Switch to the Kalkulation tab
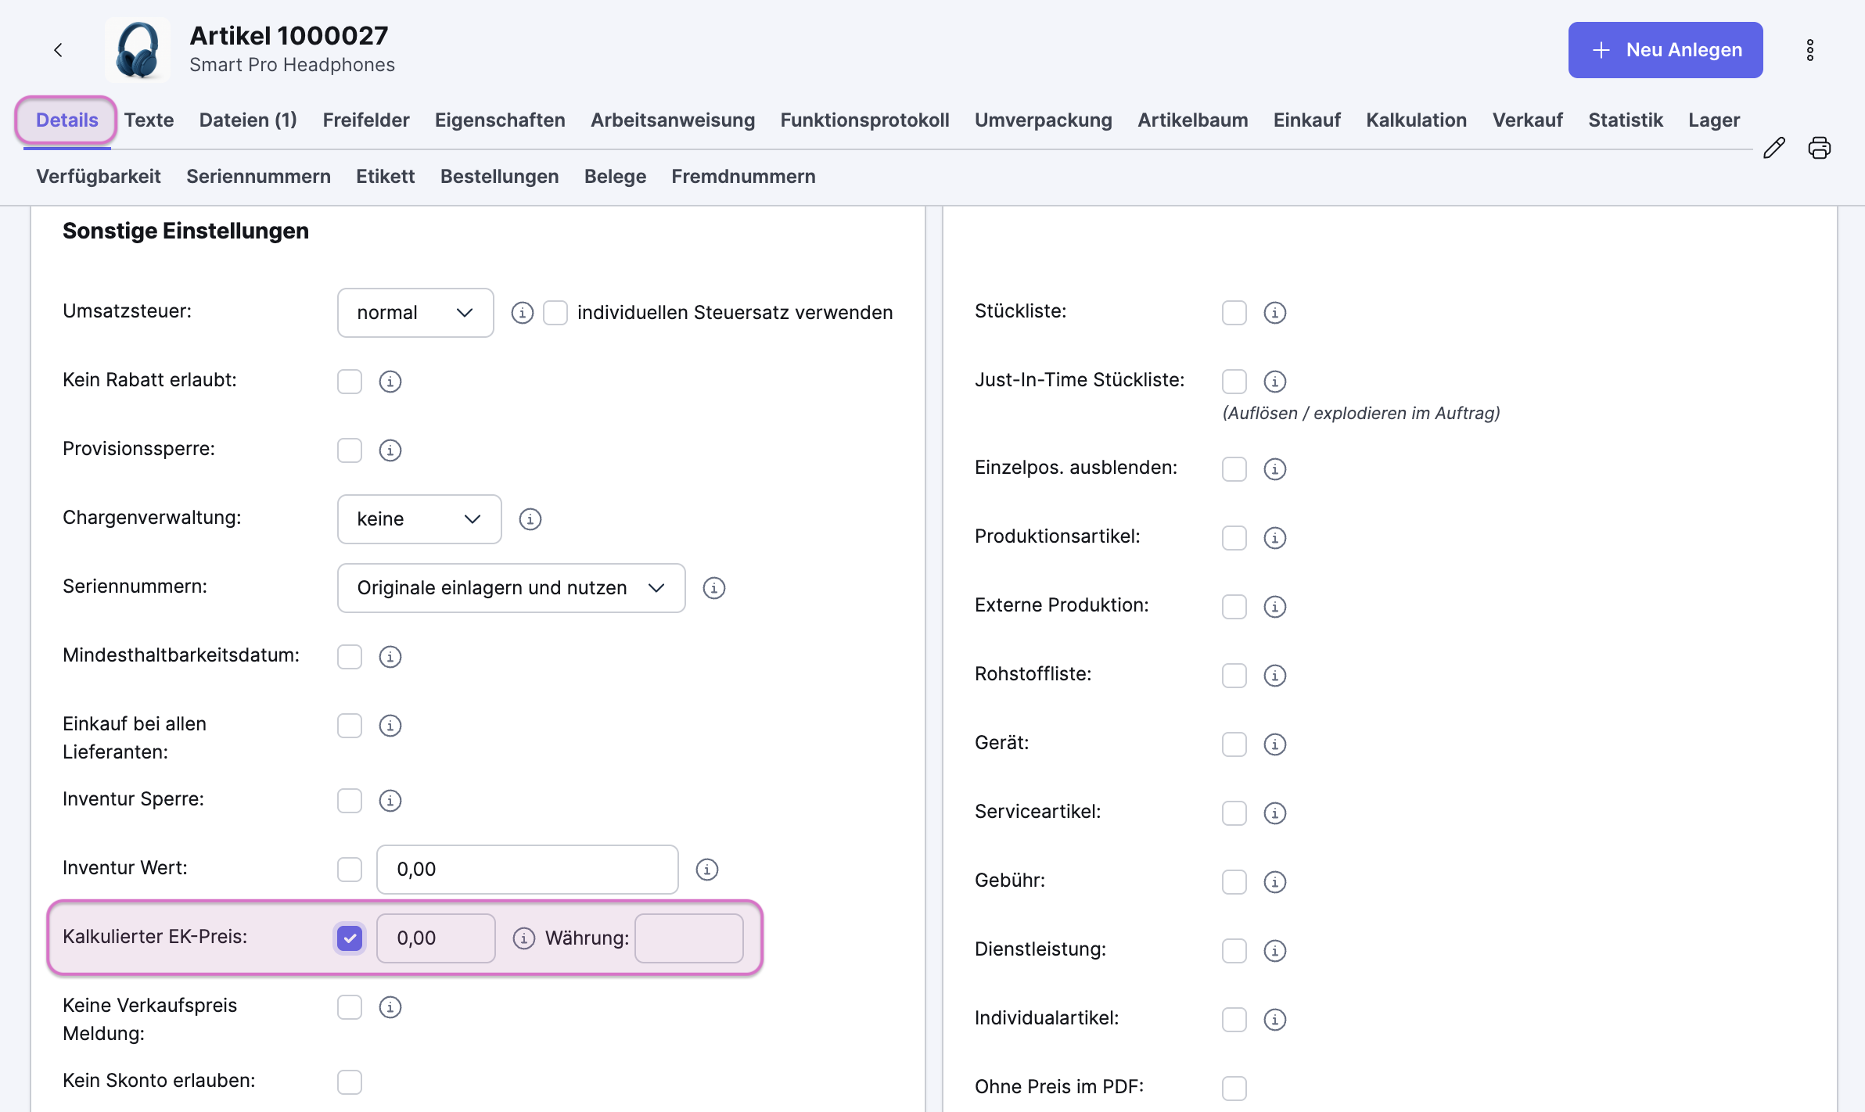The height and width of the screenshot is (1112, 1865). tap(1416, 120)
